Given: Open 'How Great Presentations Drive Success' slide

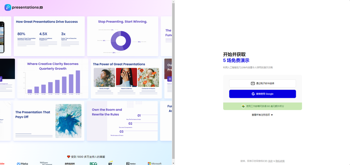Looking at the screenshot, I should pos(49,36).
